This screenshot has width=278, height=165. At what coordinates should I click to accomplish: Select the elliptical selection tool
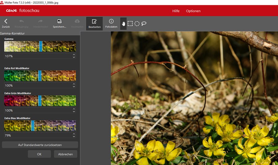pos(137,24)
